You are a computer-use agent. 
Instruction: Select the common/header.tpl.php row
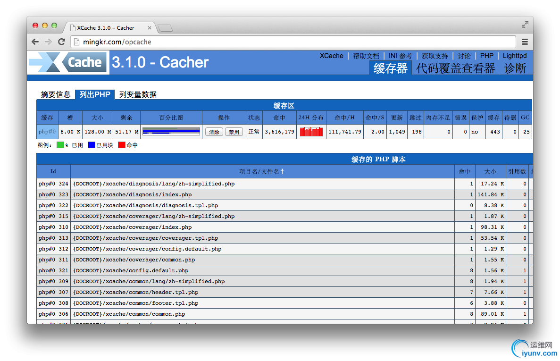coord(284,292)
